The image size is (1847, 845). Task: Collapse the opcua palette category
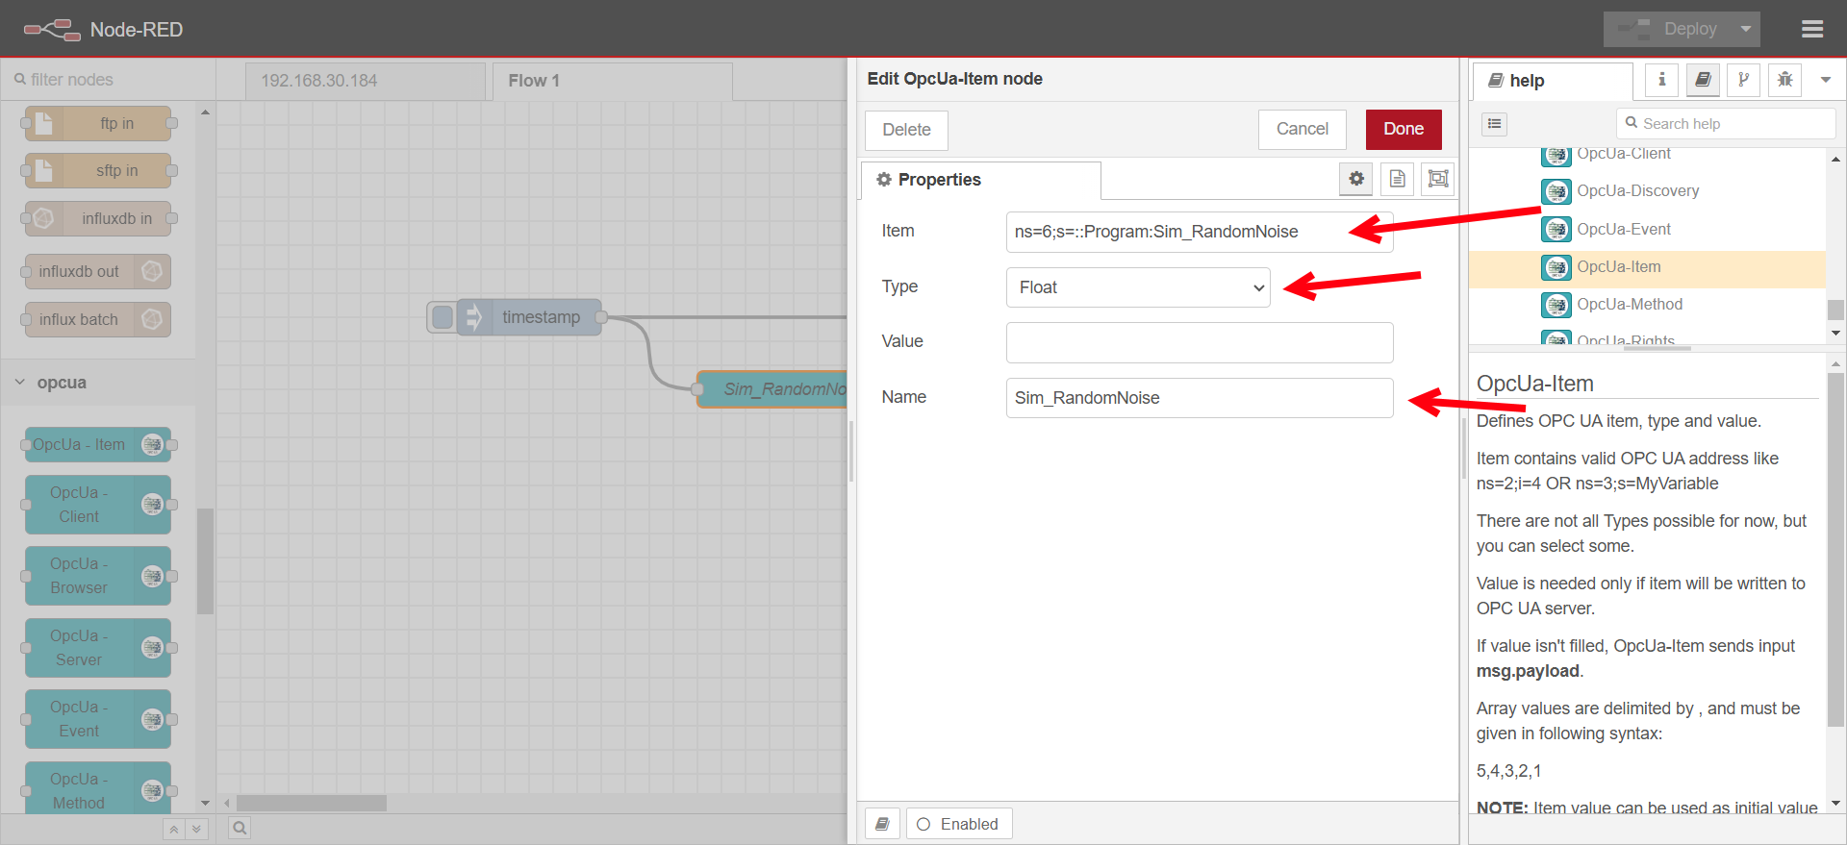coord(21,383)
